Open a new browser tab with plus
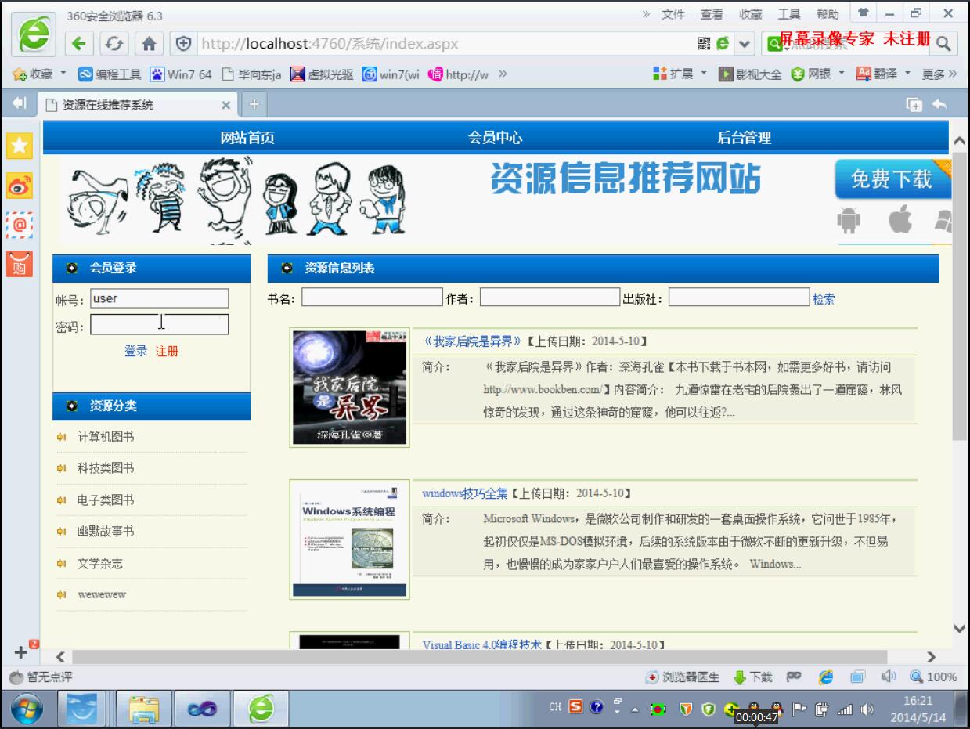Viewport: 970px width, 729px height. click(254, 104)
